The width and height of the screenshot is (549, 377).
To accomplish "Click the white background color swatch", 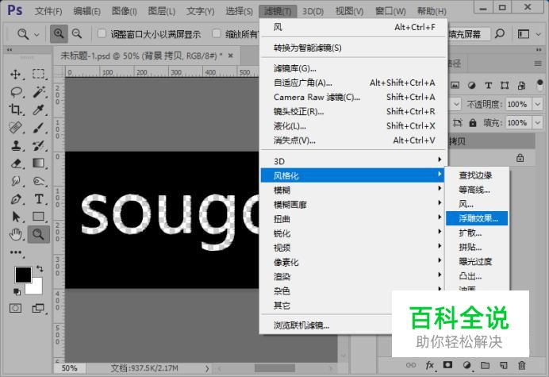I will point(36,287).
